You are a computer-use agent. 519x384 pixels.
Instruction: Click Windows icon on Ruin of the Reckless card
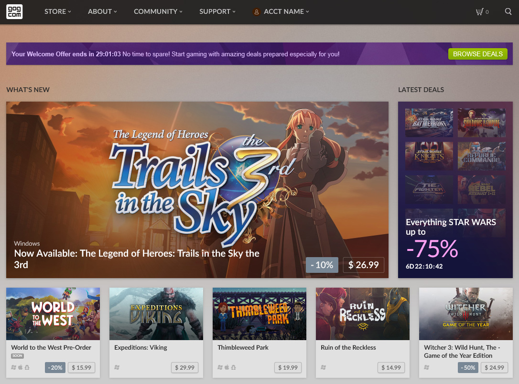tap(324, 367)
